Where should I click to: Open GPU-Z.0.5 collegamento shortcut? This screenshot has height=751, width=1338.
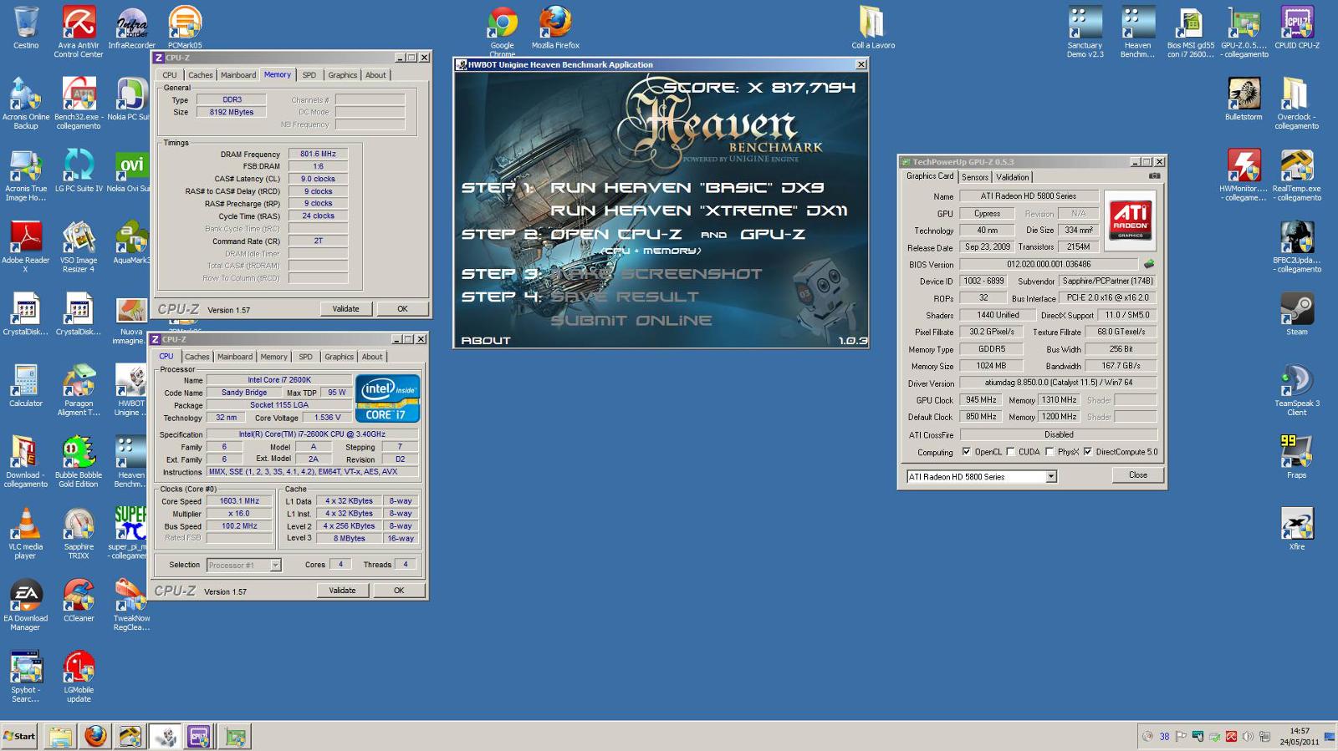click(1244, 32)
